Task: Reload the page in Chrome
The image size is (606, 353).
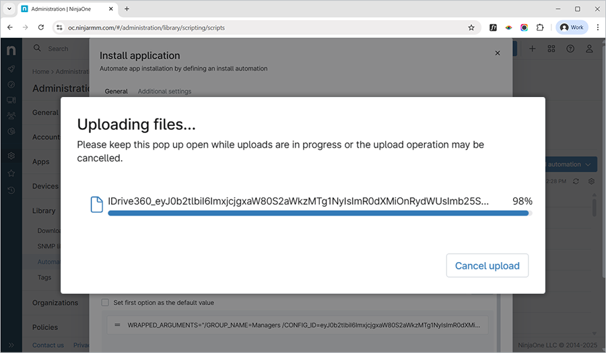Action: pyautogui.click(x=40, y=28)
